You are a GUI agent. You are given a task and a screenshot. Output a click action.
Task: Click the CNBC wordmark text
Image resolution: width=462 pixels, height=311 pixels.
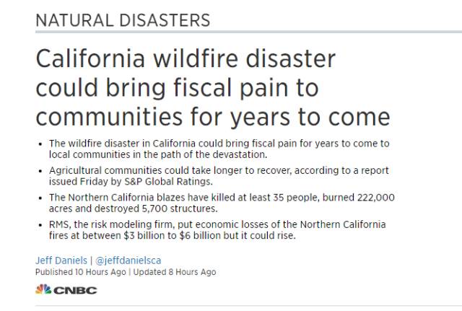point(75,290)
